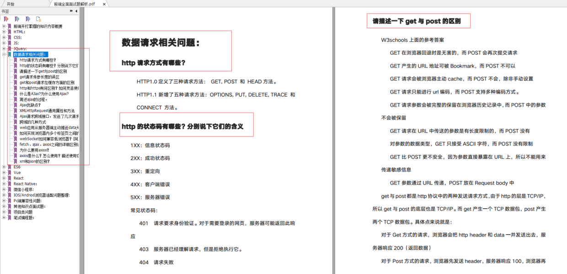
Task: Open bookmark http请求方式有哪些？
Action: tap(37, 60)
